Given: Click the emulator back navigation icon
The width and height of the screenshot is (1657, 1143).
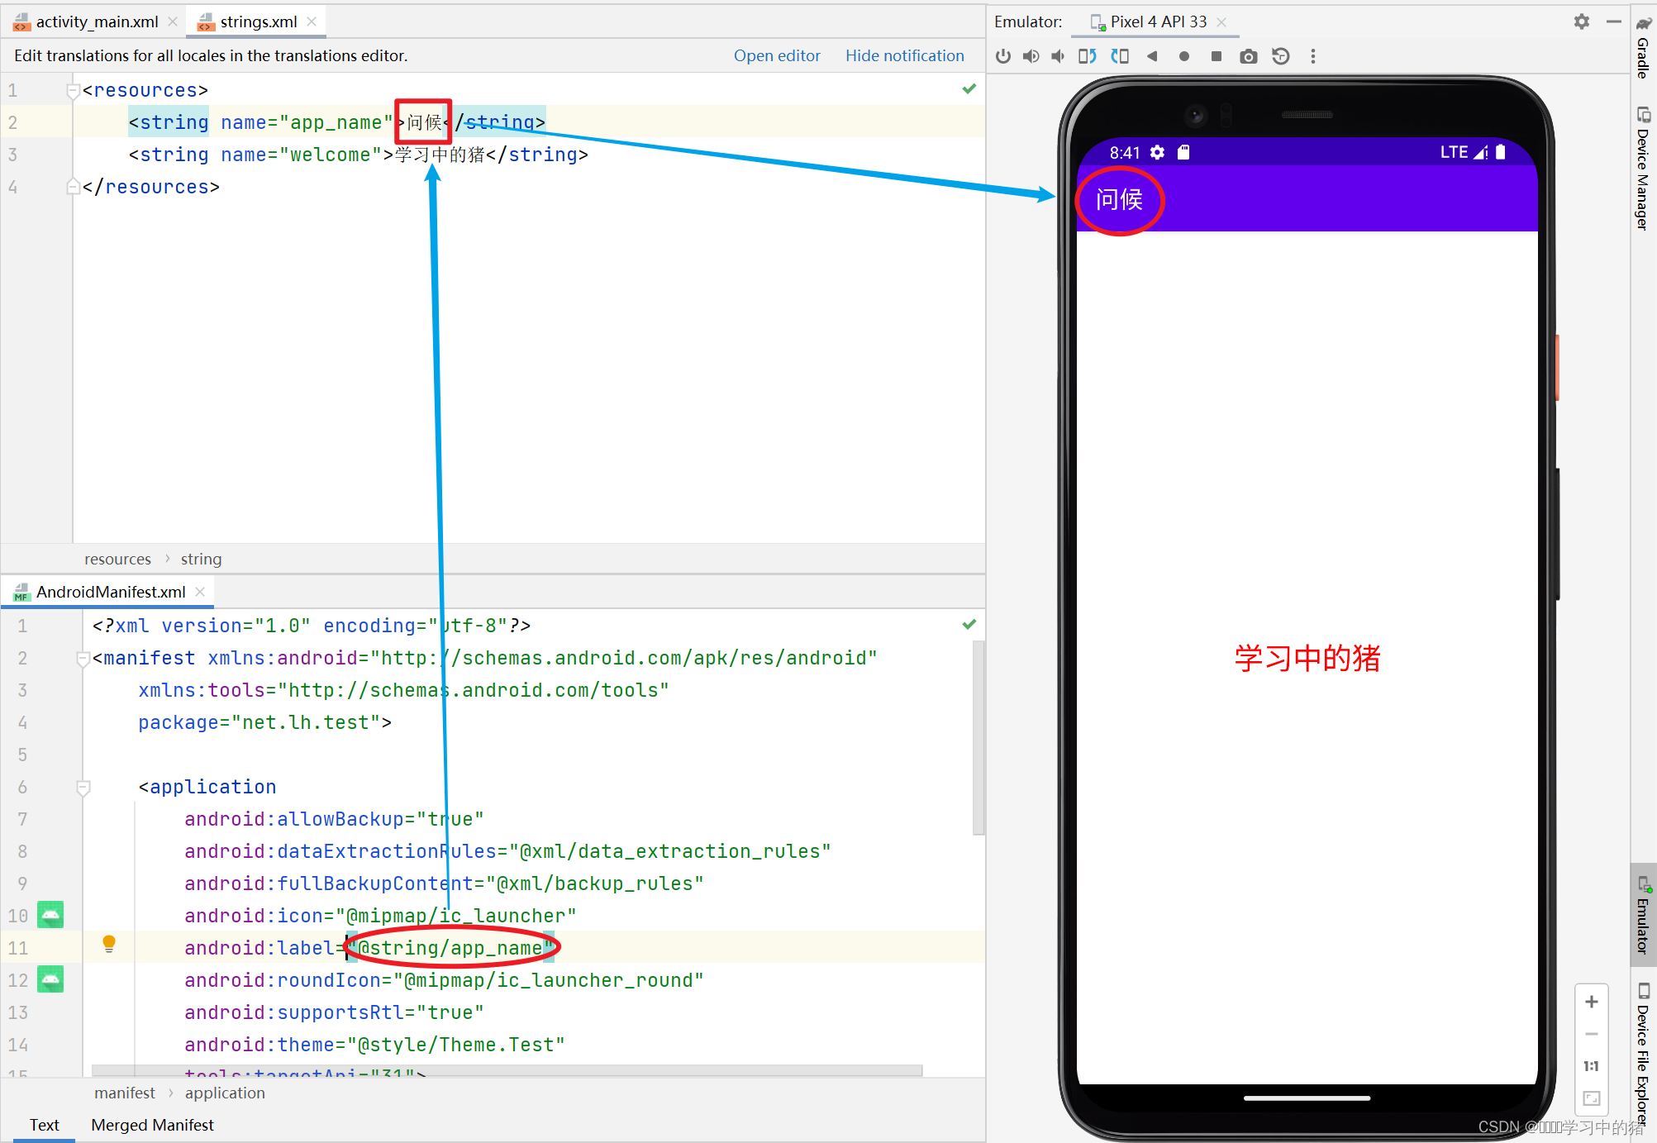Looking at the screenshot, I should [1152, 57].
